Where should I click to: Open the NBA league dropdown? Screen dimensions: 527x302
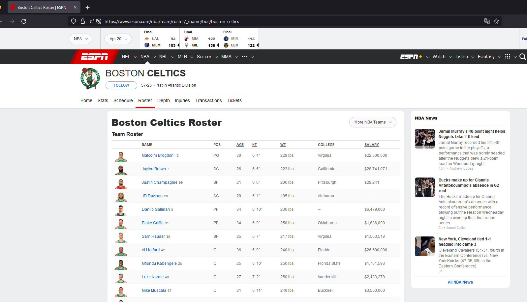point(80,39)
